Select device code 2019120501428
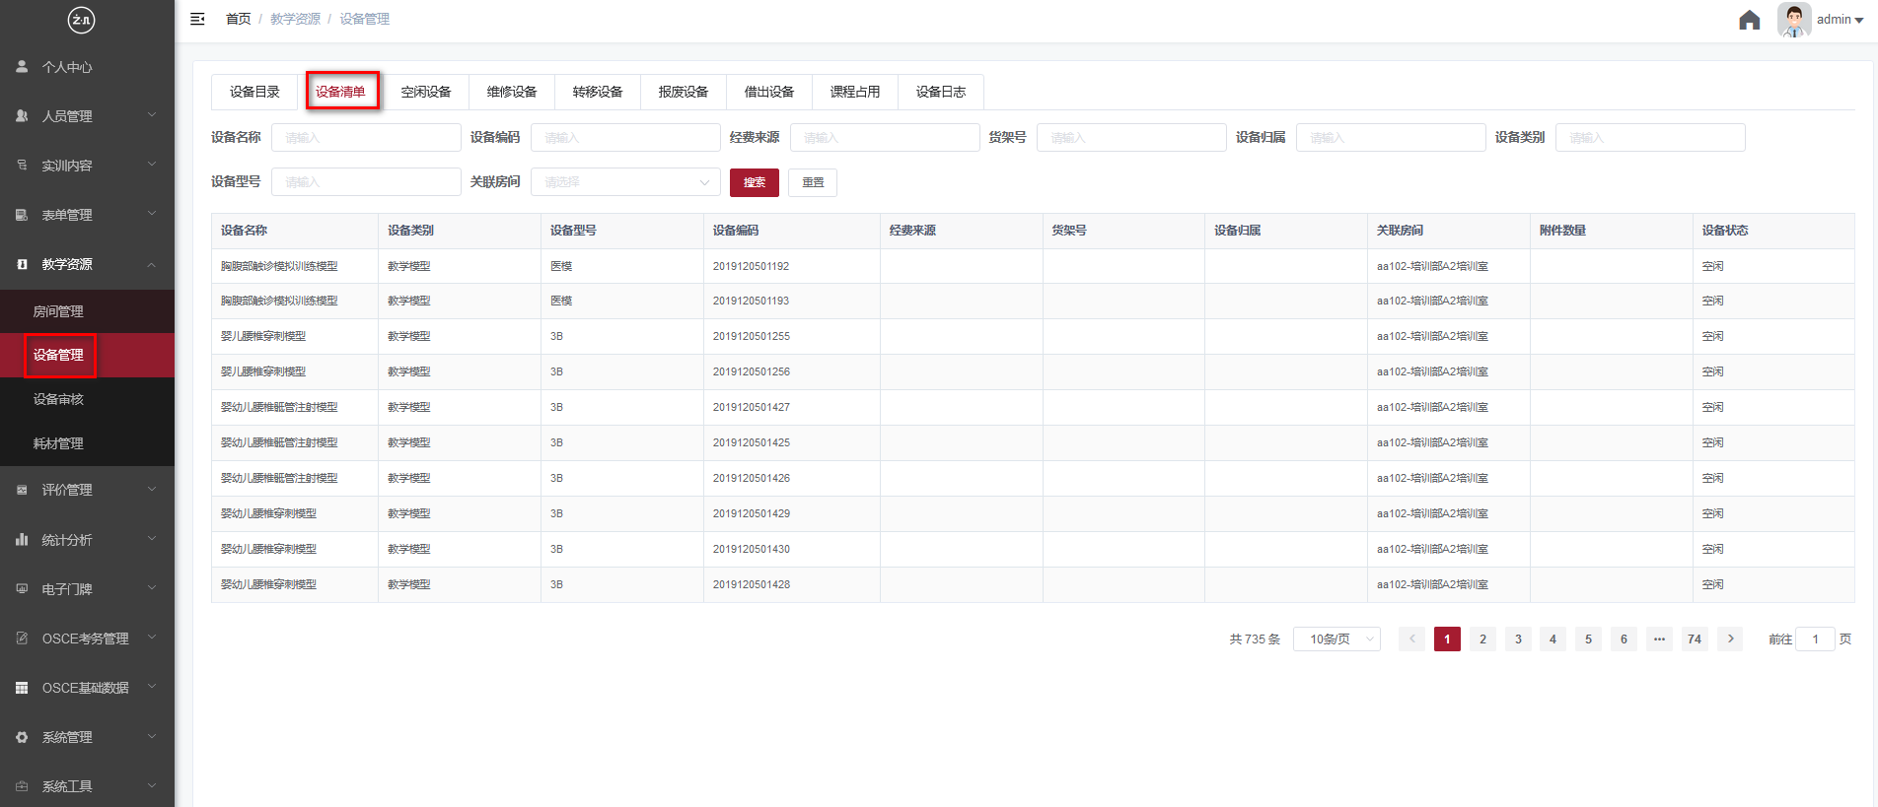 pos(752,584)
